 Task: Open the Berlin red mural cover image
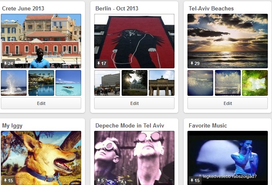pyautogui.click(x=134, y=41)
